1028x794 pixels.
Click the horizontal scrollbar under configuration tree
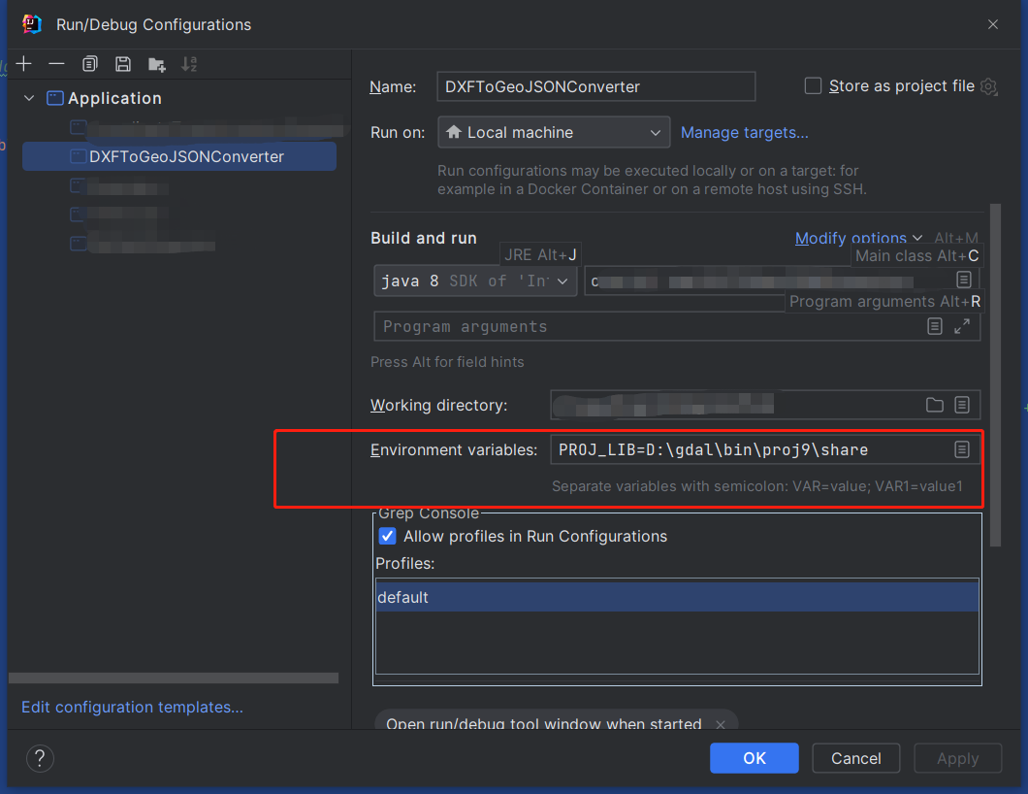[x=174, y=678]
